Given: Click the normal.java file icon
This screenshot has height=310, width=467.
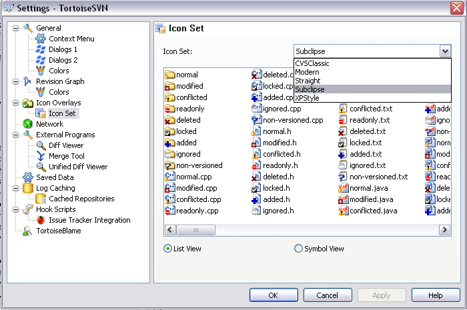Looking at the screenshot, I should (x=343, y=188).
